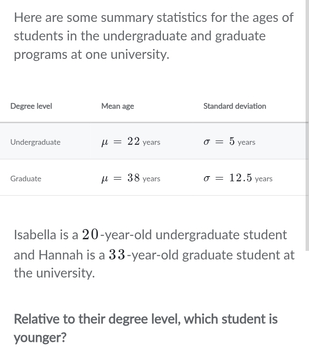The height and width of the screenshot is (363, 309).
Task: Click the sigma symbol in the Undergraduate row
Action: coord(207,142)
